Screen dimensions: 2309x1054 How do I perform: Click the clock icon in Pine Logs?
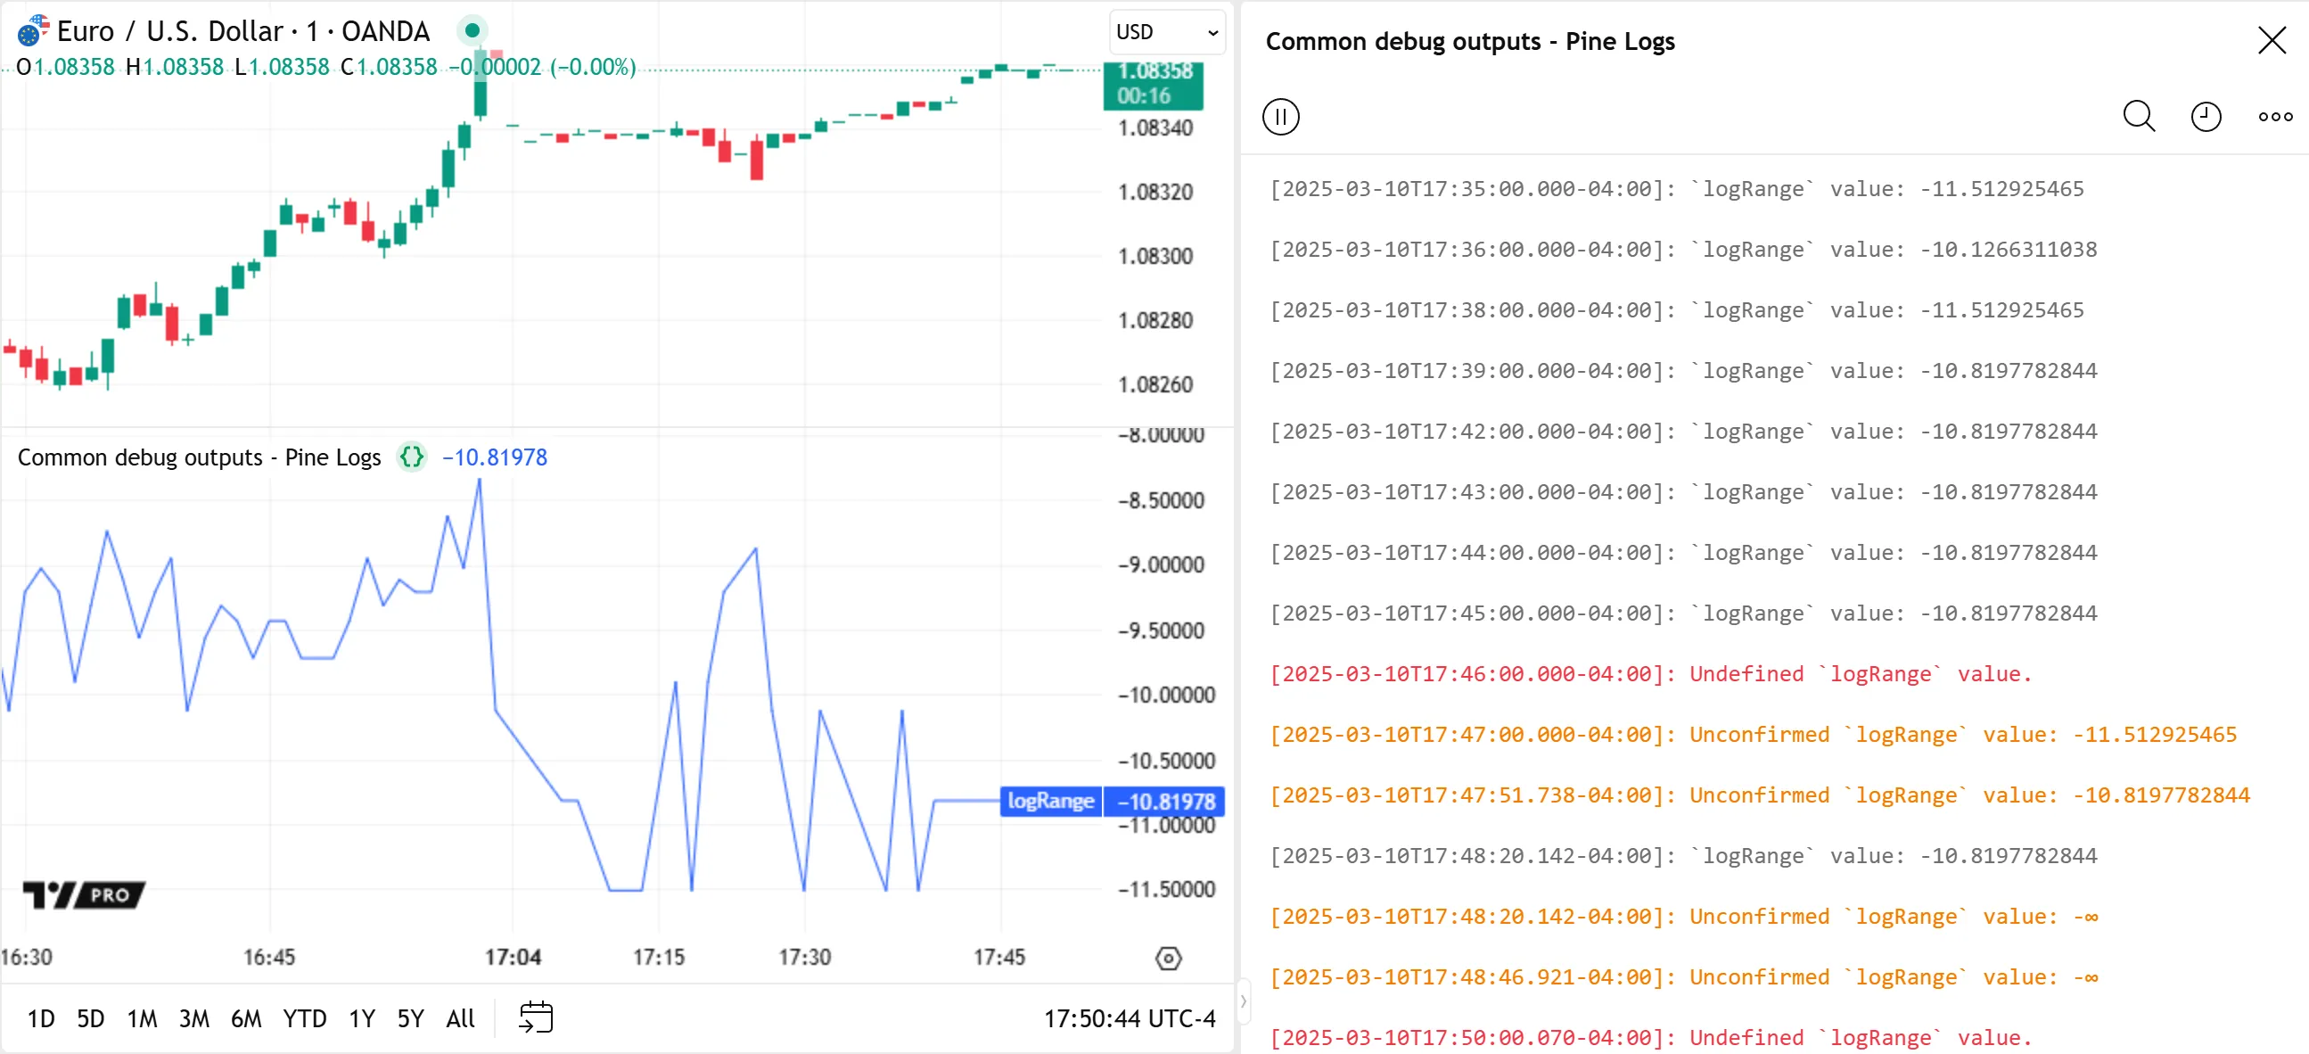coord(2205,117)
